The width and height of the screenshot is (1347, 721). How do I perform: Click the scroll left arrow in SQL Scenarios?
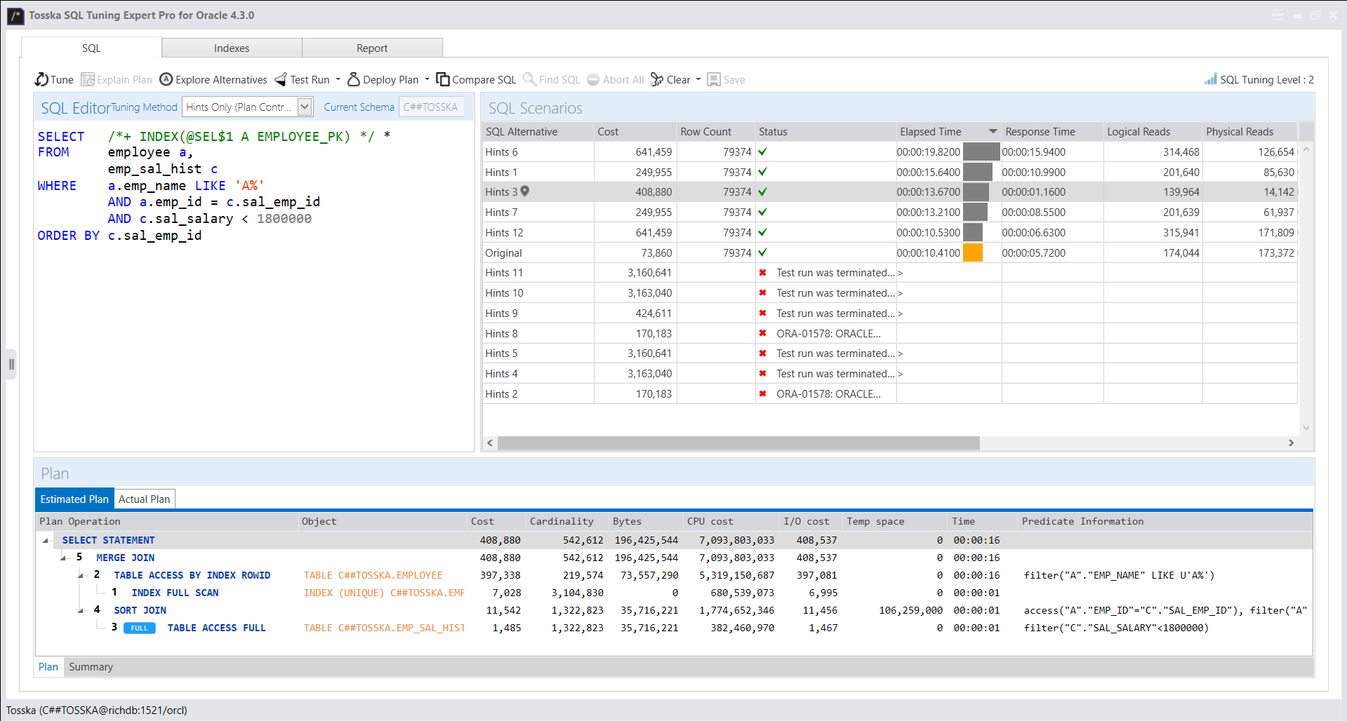point(490,443)
